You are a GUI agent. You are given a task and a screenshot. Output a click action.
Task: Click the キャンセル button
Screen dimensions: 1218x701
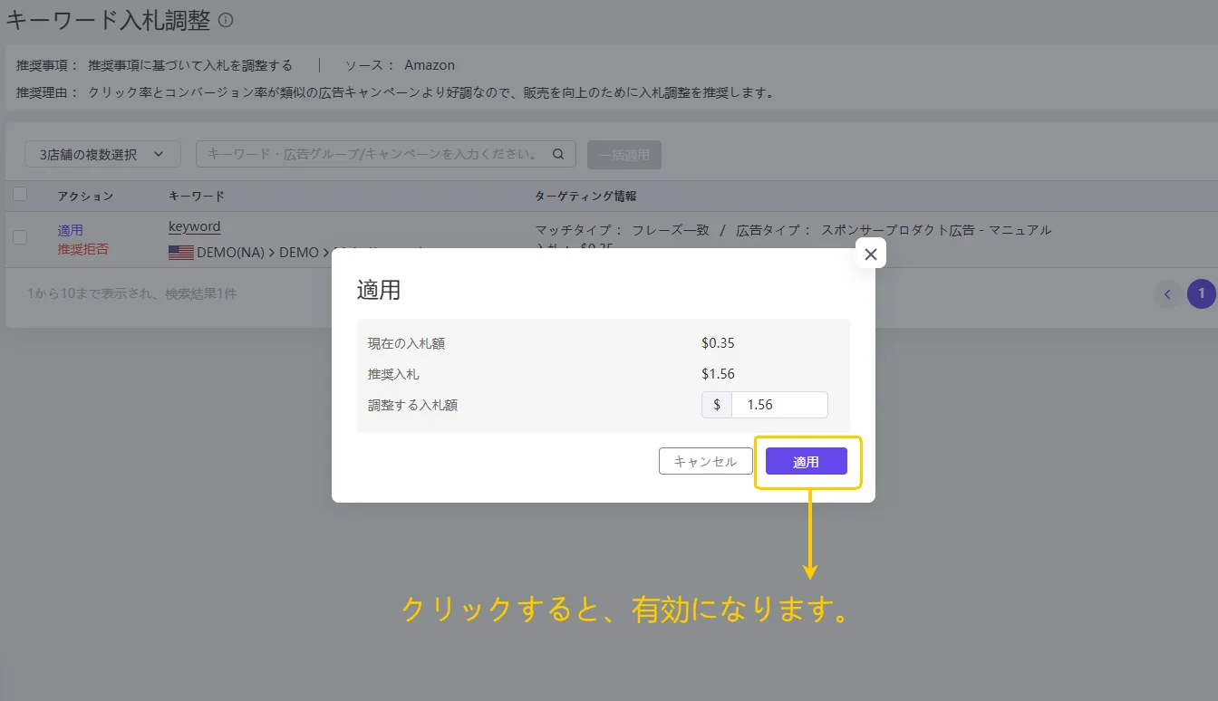[705, 461]
